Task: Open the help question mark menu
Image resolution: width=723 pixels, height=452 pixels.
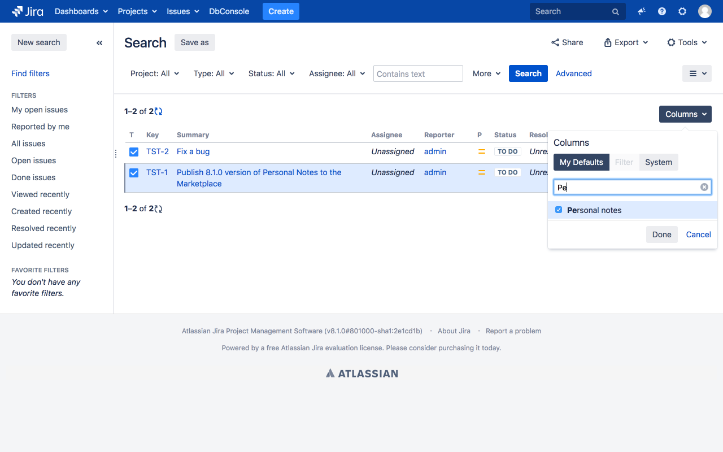Action: coord(662,11)
